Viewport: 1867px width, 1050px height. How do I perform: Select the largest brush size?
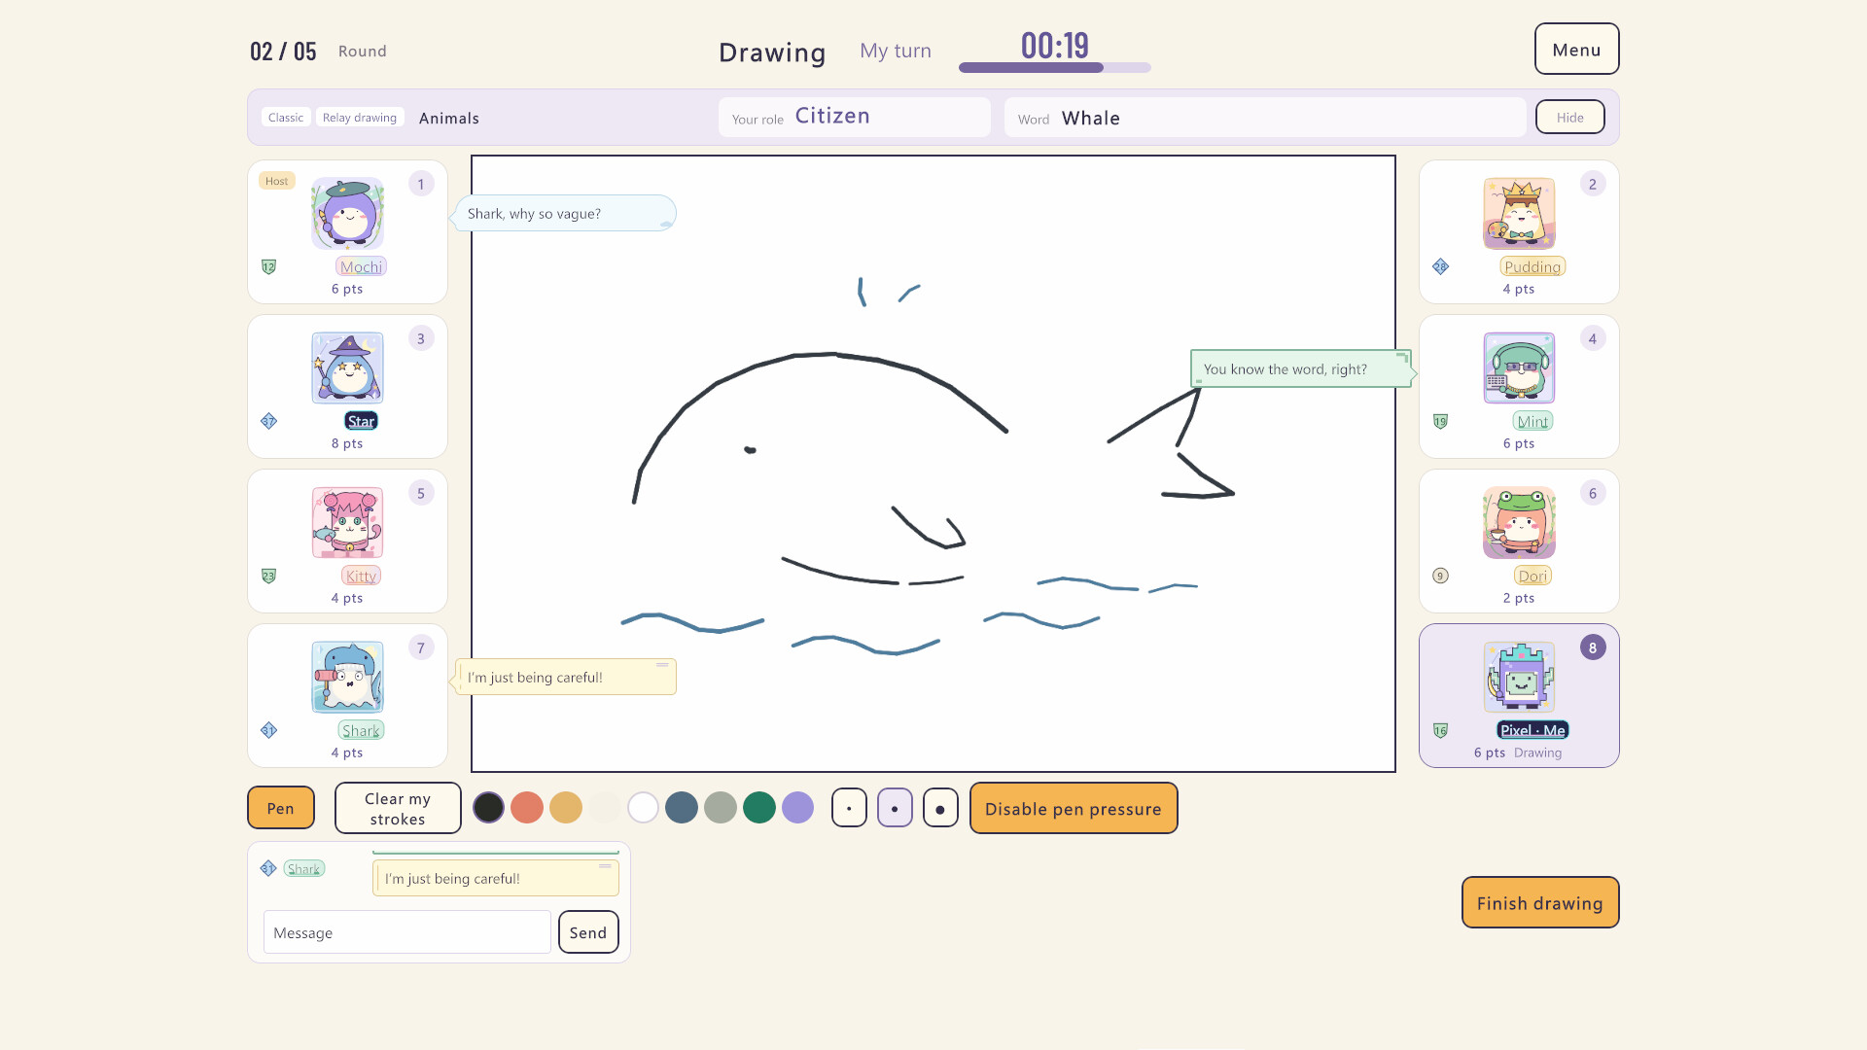tap(940, 808)
